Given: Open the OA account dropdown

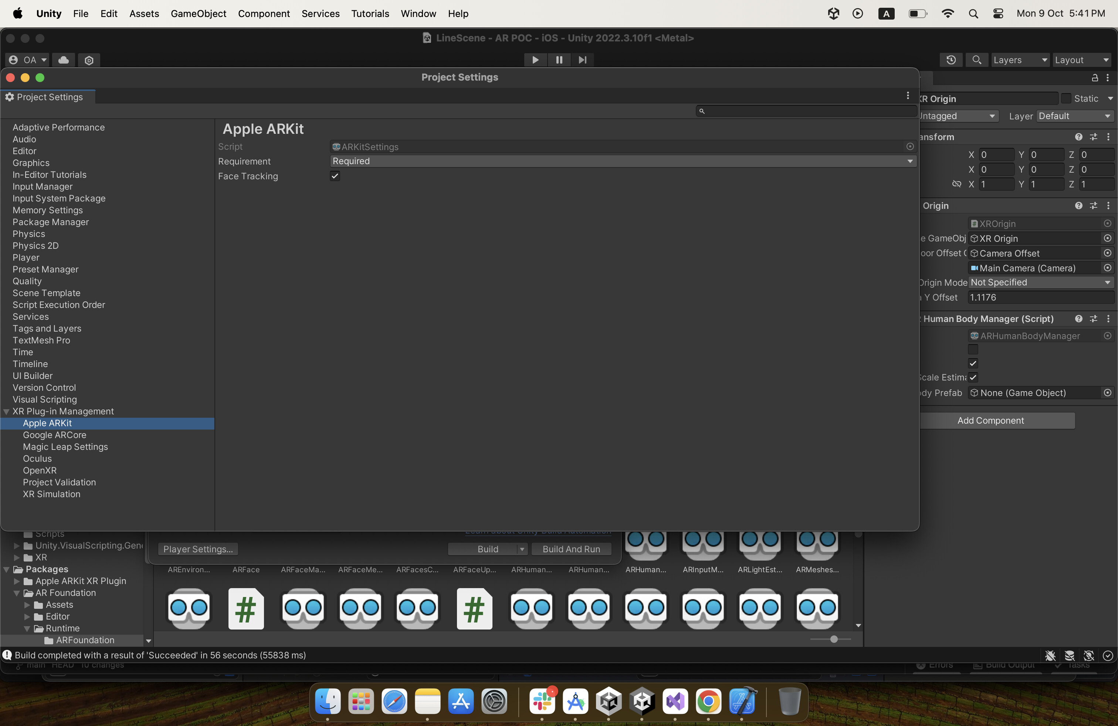Looking at the screenshot, I should tap(28, 60).
